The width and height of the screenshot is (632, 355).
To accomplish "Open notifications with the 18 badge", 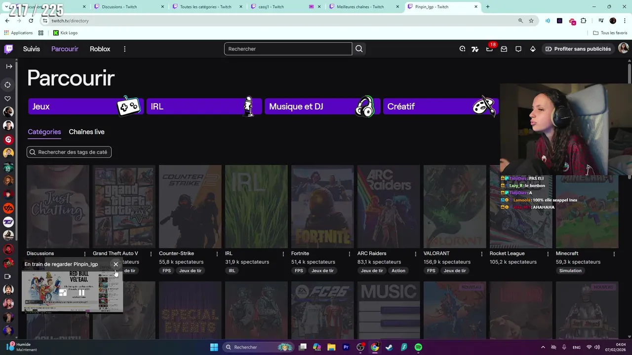I will point(490,48).
